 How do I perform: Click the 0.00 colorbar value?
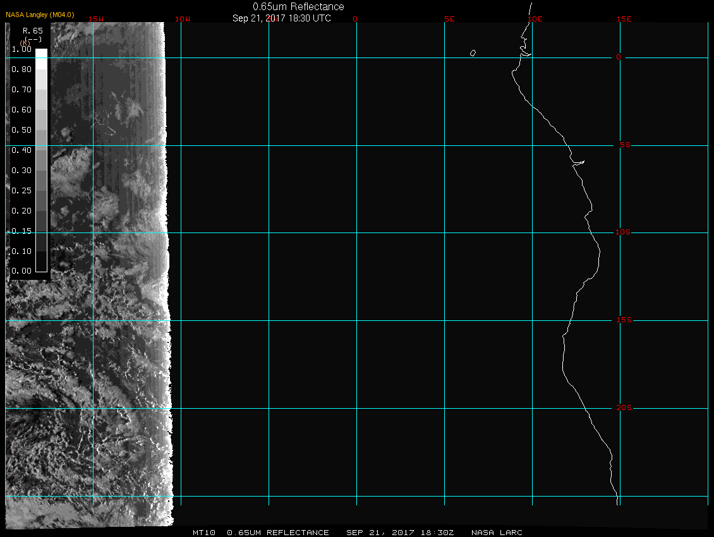(21, 271)
